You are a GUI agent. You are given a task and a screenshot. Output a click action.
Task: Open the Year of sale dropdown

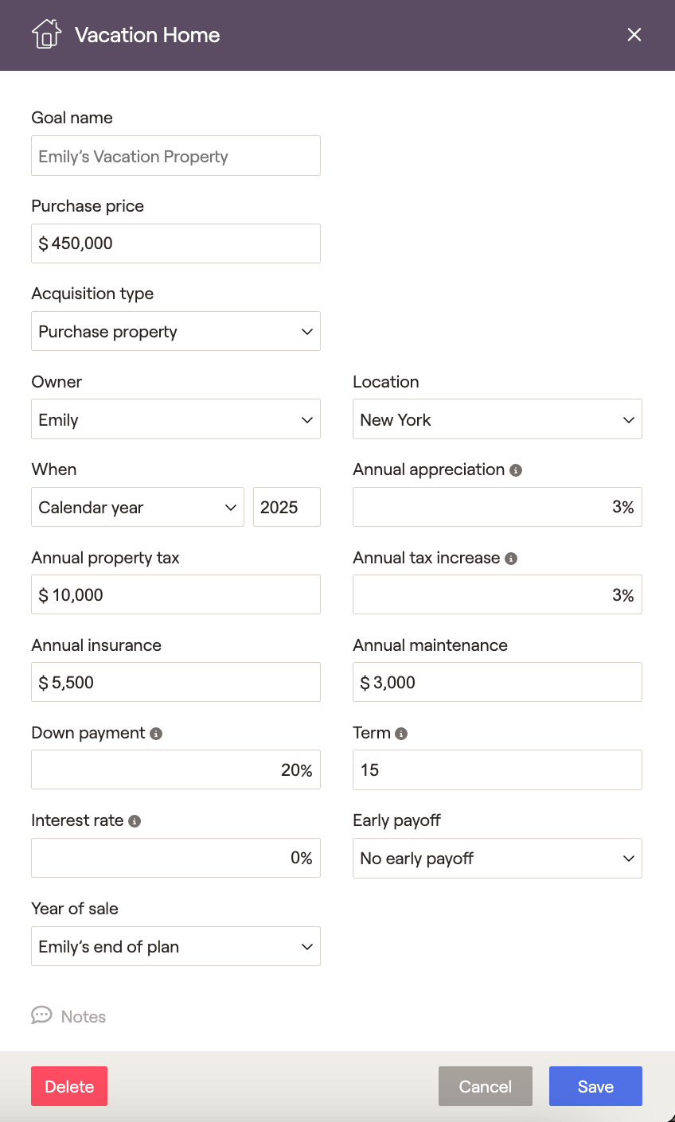click(175, 946)
